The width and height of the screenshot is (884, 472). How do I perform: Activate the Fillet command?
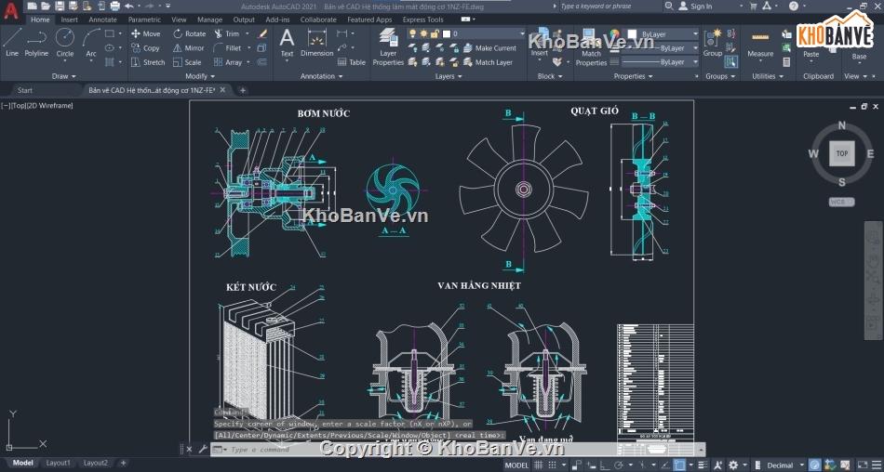coord(228,48)
